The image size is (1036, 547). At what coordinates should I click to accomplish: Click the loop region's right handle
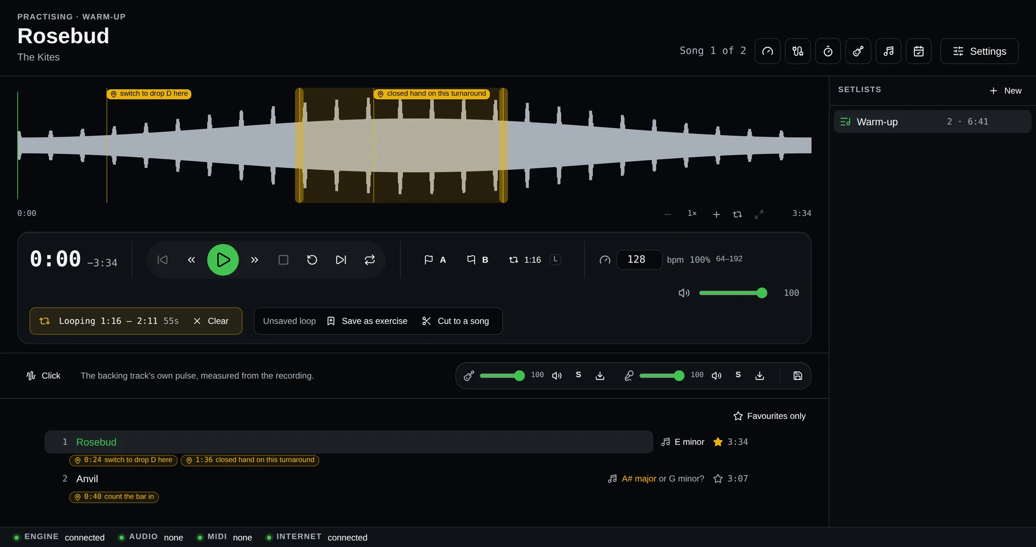point(504,145)
